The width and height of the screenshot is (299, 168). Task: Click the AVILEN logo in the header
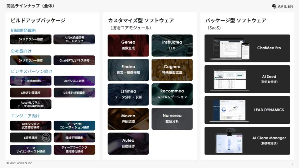(x=282, y=6)
